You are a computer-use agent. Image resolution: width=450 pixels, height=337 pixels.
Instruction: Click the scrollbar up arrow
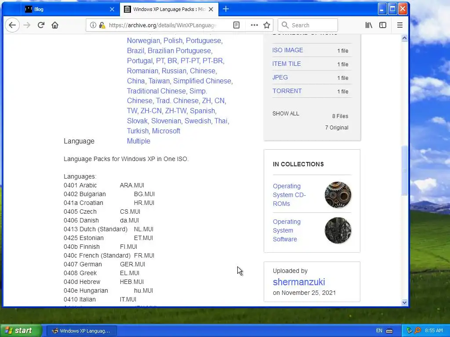[404, 38]
